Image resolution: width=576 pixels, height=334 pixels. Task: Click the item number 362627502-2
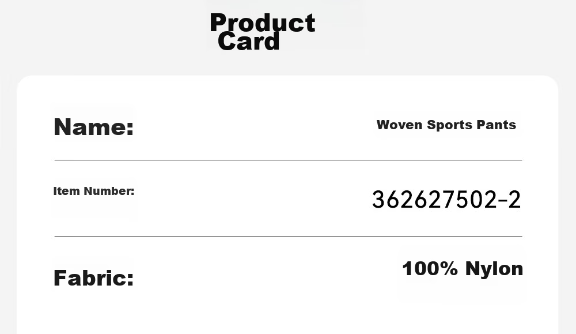[446, 200]
